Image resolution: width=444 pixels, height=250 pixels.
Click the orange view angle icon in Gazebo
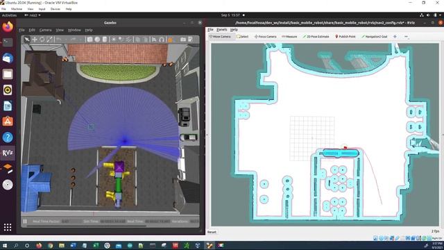[170, 40]
